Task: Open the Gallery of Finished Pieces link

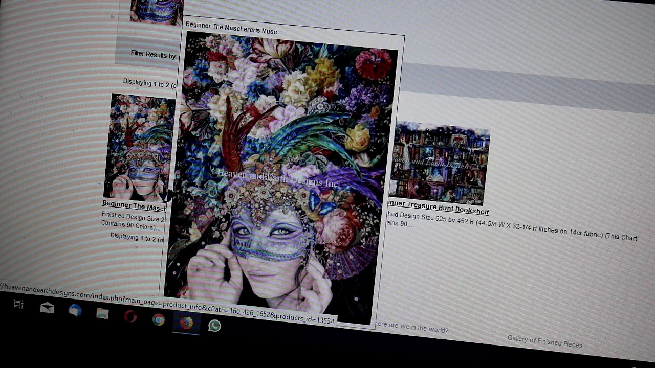Action: tap(545, 341)
